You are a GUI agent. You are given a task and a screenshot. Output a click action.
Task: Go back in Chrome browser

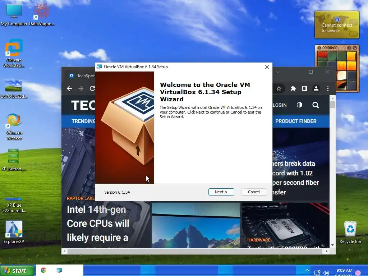[x=69, y=88]
